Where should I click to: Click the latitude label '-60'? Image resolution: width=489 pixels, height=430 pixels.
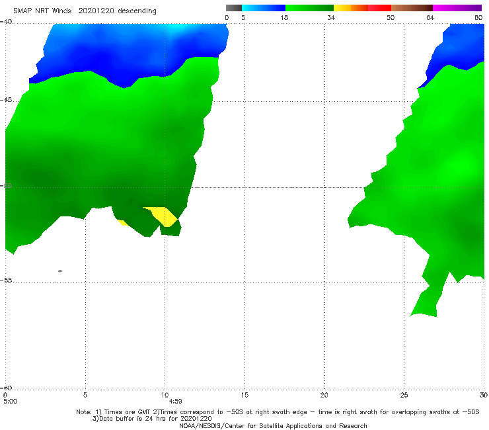coord(6,388)
